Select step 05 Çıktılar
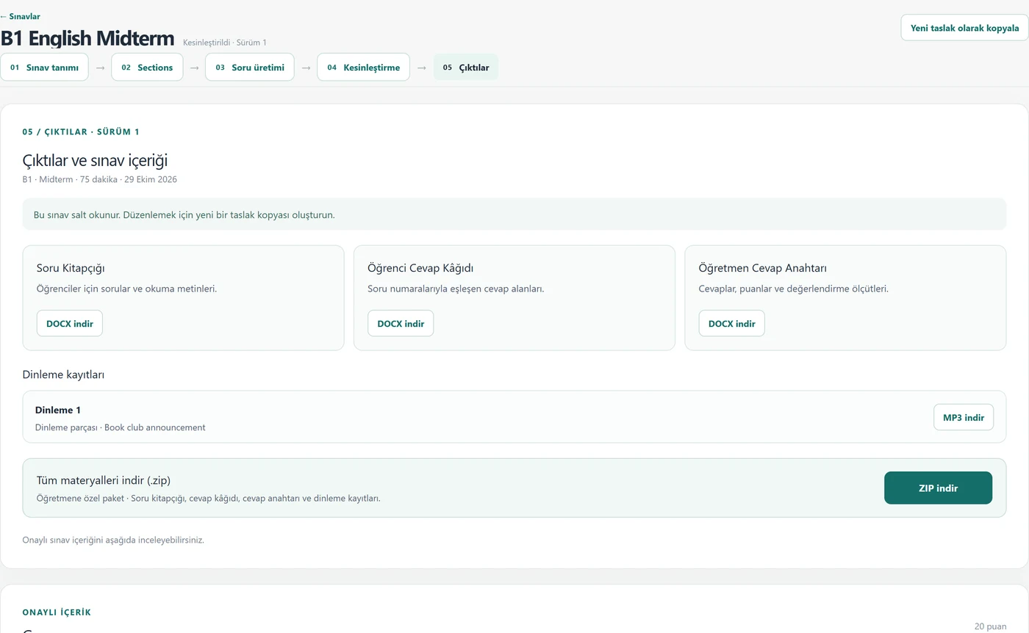 466,67
